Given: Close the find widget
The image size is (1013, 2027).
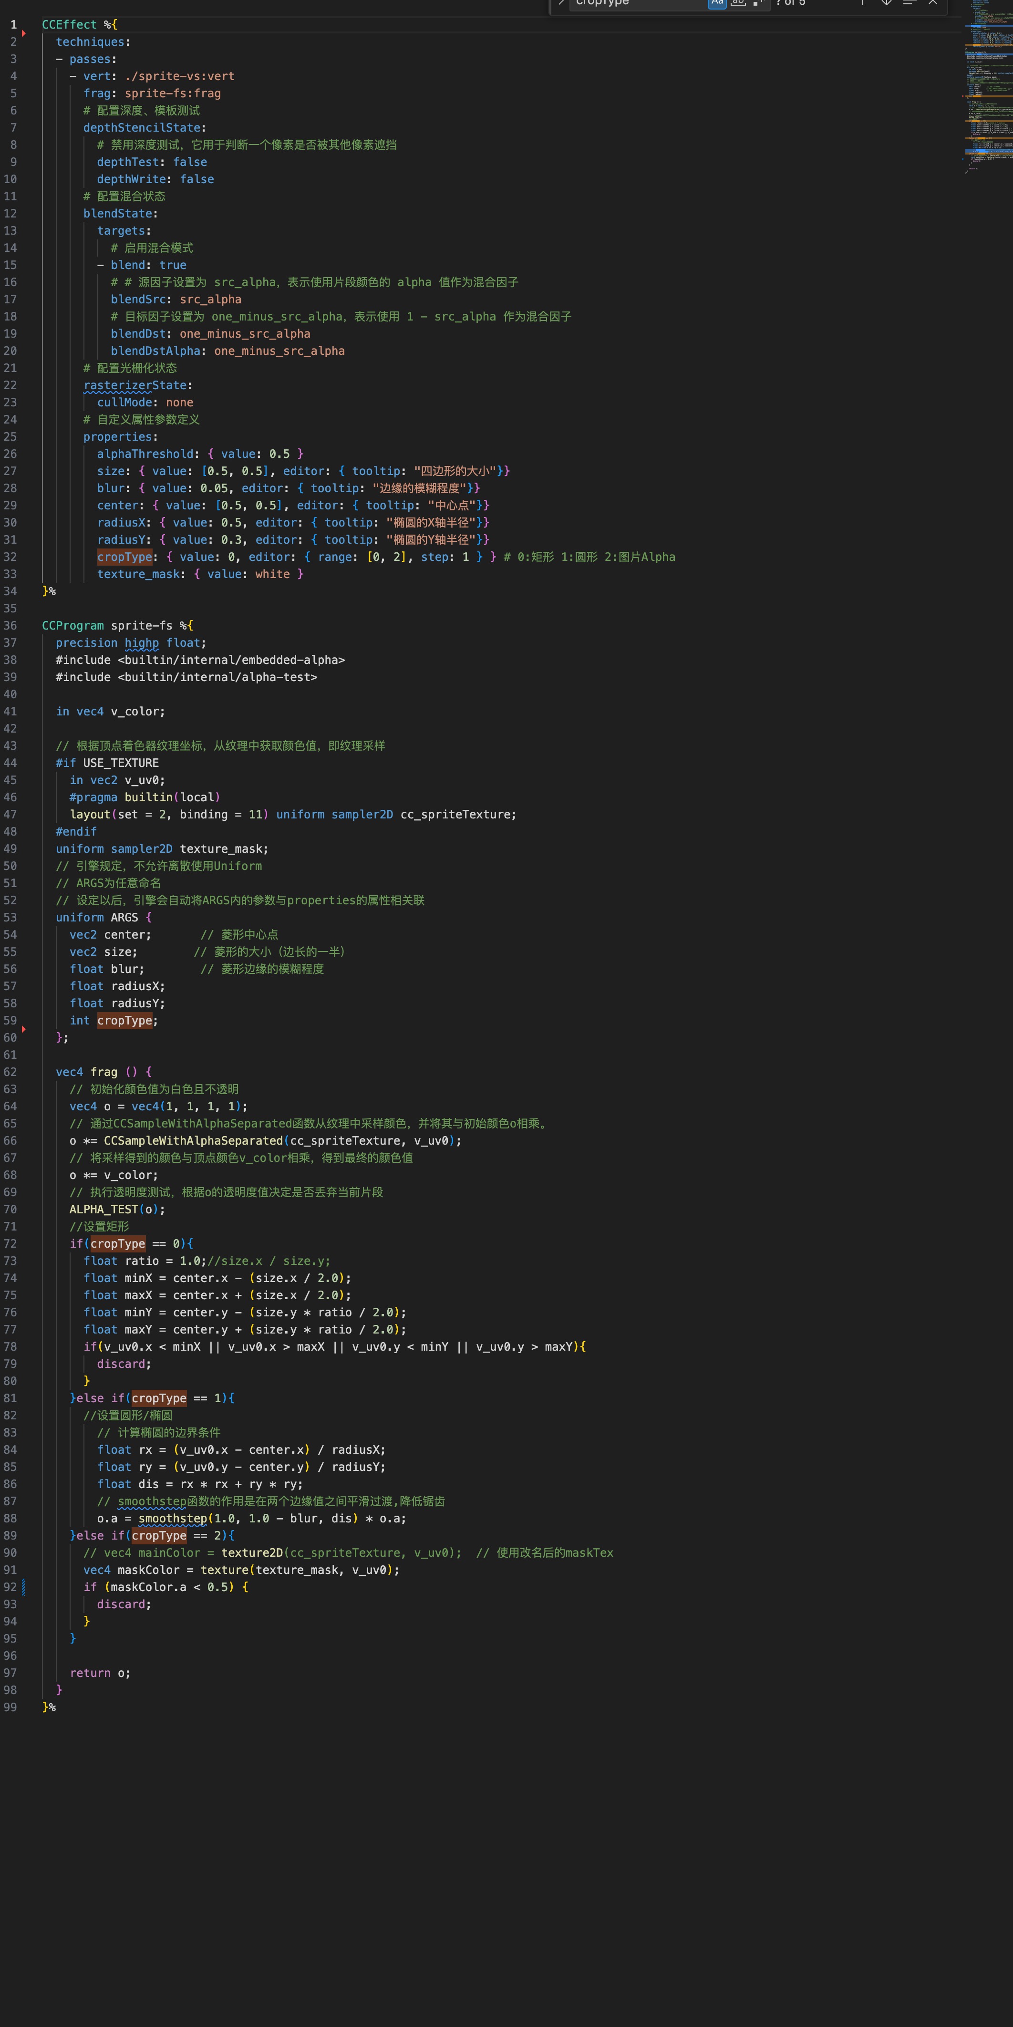Looking at the screenshot, I should tap(933, 3).
